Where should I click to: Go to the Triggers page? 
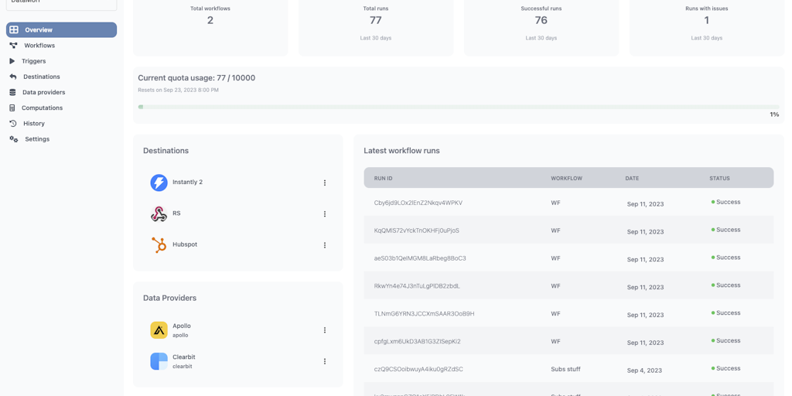(33, 61)
